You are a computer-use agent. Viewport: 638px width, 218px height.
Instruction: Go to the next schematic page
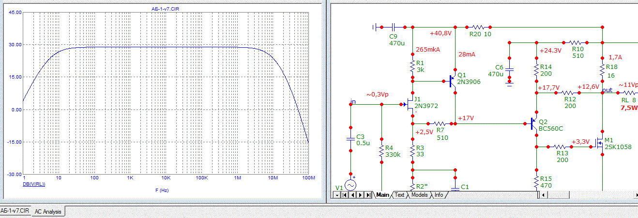tap(360, 195)
